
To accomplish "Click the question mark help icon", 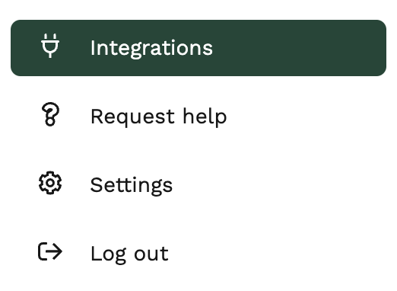I will (x=50, y=114).
